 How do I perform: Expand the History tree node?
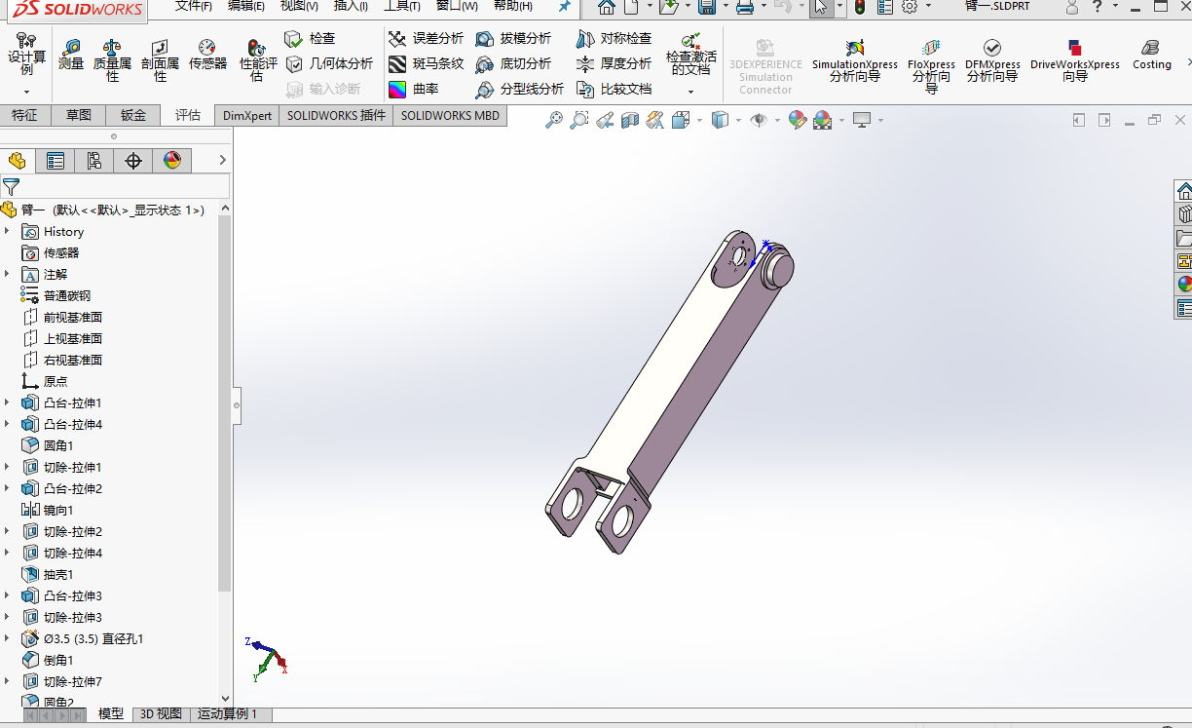point(8,231)
